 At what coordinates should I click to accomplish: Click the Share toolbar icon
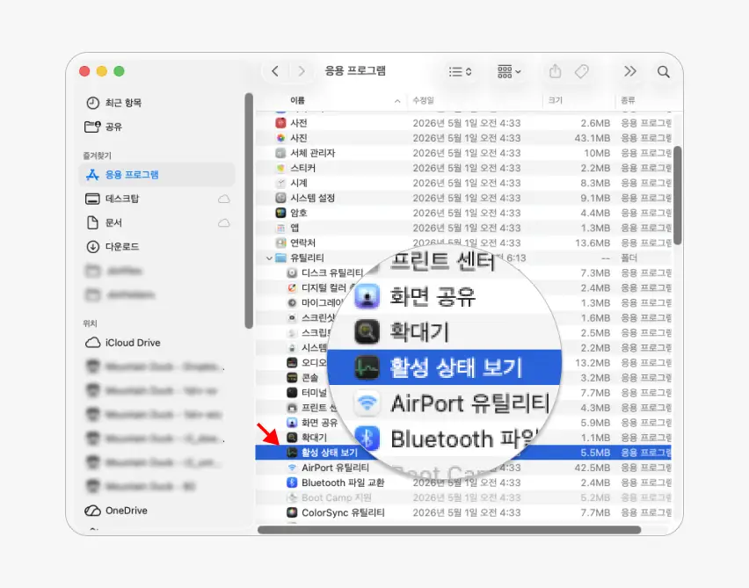pos(555,72)
